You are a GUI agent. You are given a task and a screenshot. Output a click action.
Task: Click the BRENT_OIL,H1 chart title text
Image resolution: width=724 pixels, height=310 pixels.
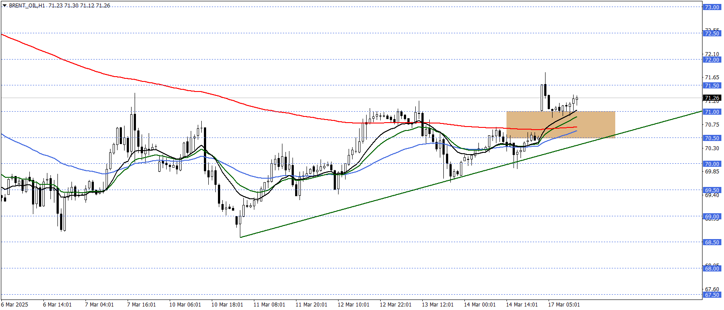(x=27, y=6)
